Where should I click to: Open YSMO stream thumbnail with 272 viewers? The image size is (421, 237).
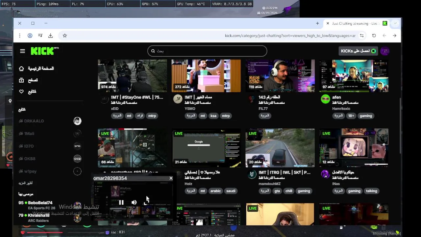[206, 76]
